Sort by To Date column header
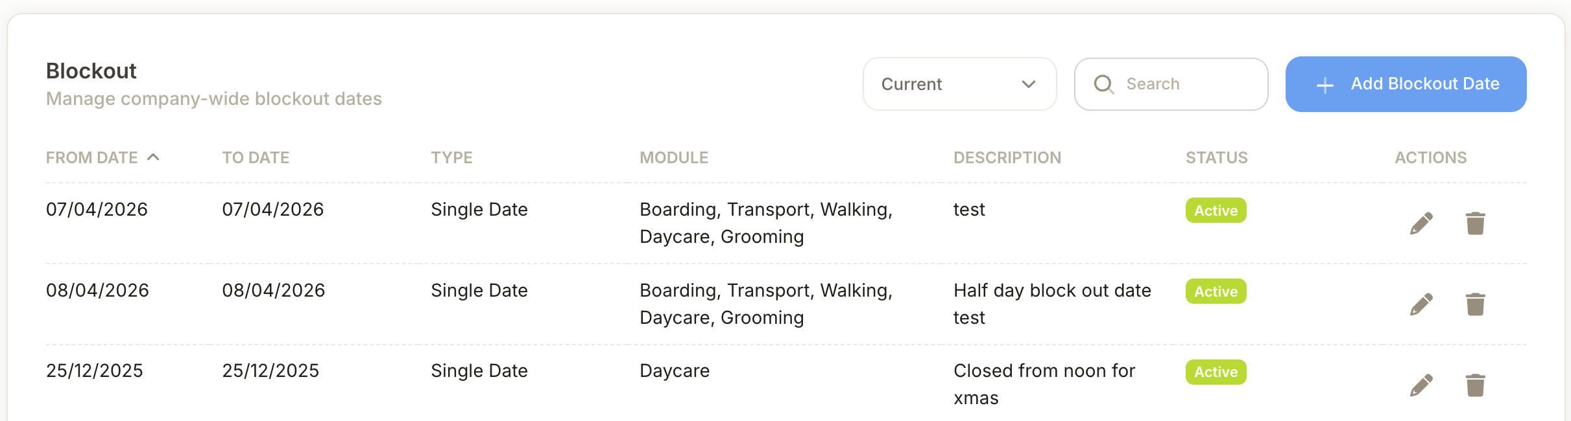This screenshot has width=1571, height=421. point(256,157)
